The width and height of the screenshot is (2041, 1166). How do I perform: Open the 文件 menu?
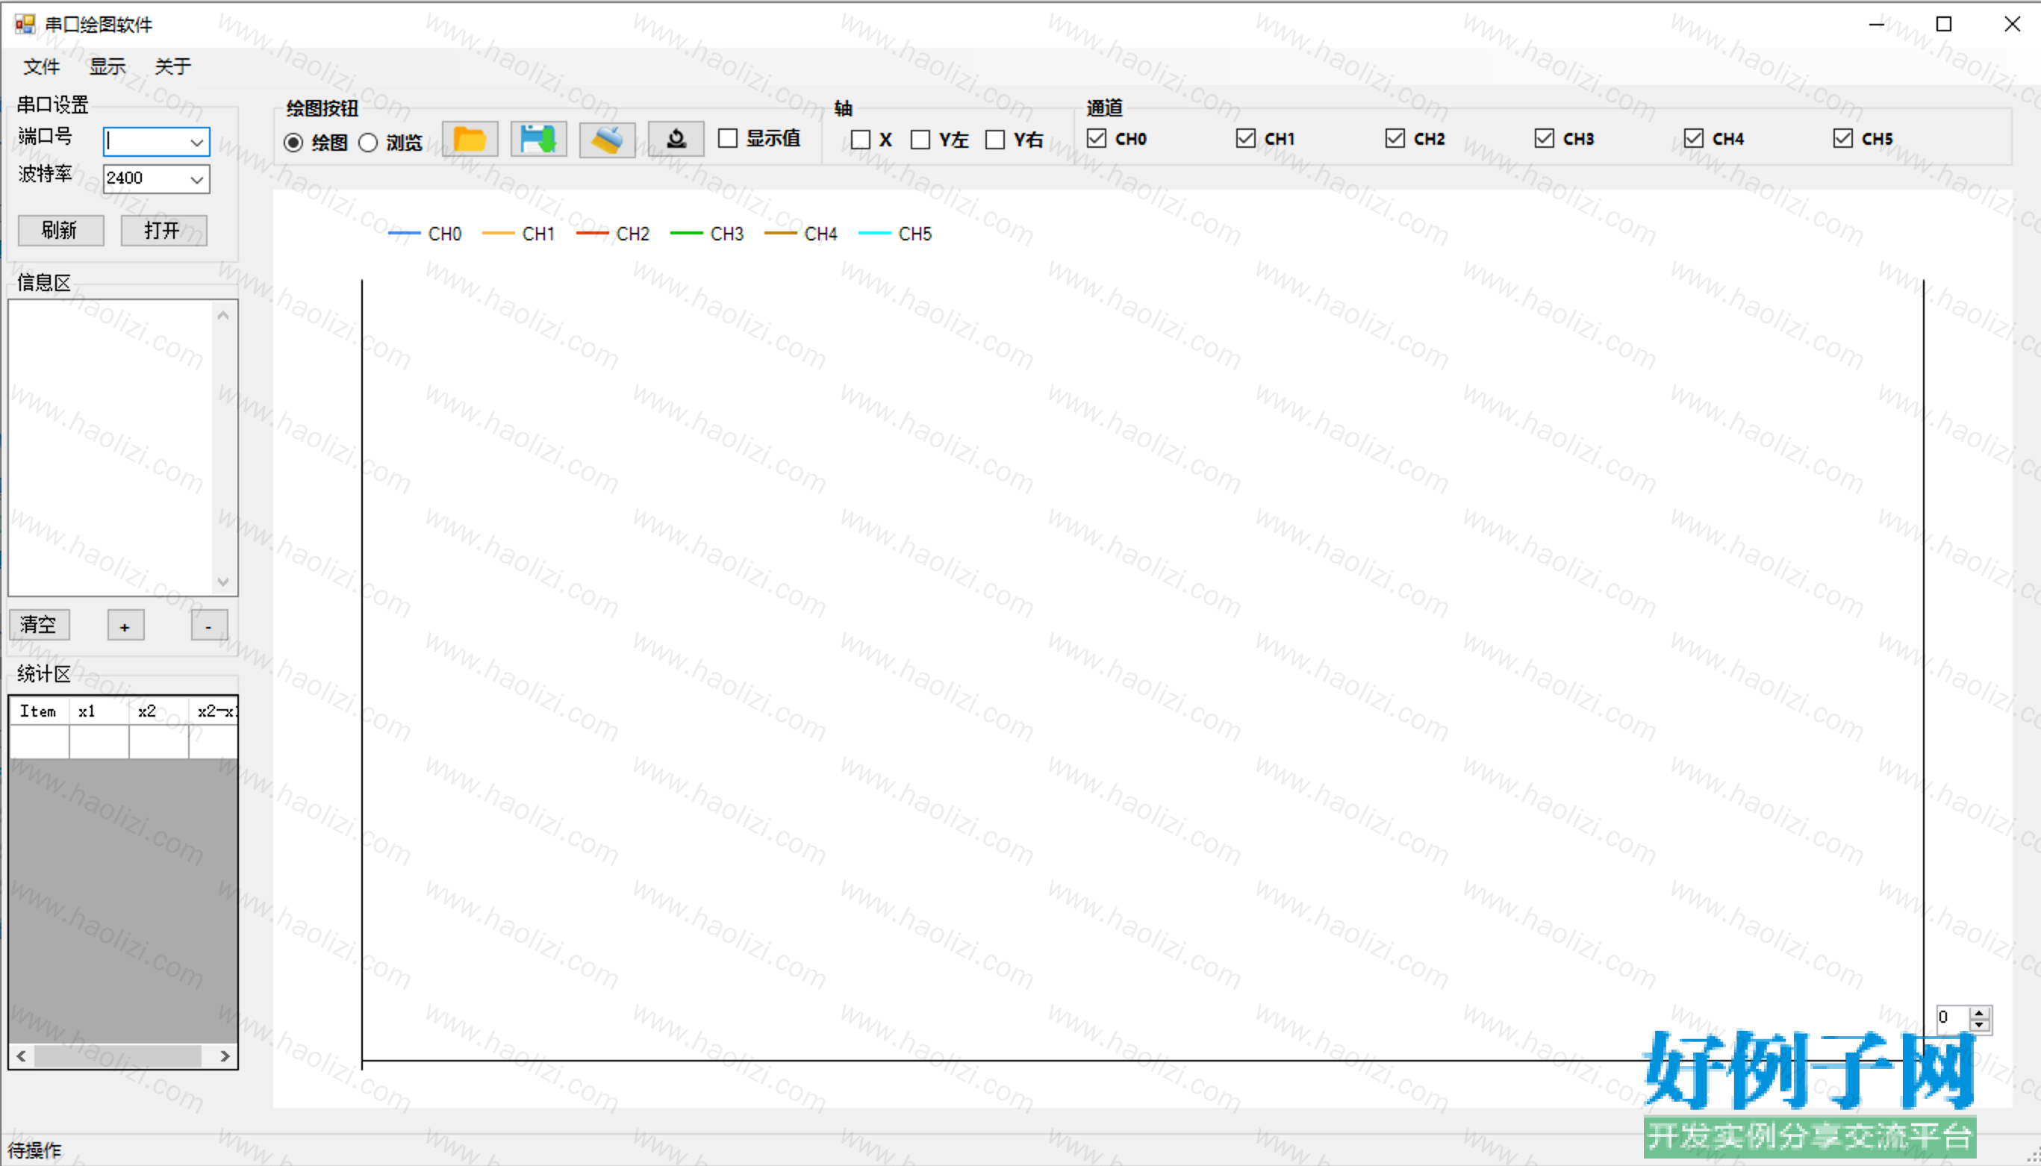pos(42,66)
